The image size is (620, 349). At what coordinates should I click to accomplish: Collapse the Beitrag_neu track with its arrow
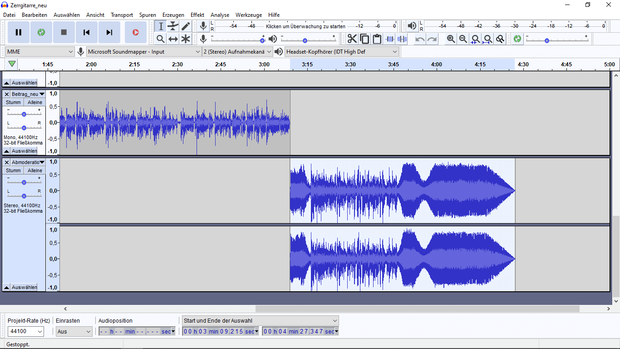click(x=7, y=151)
